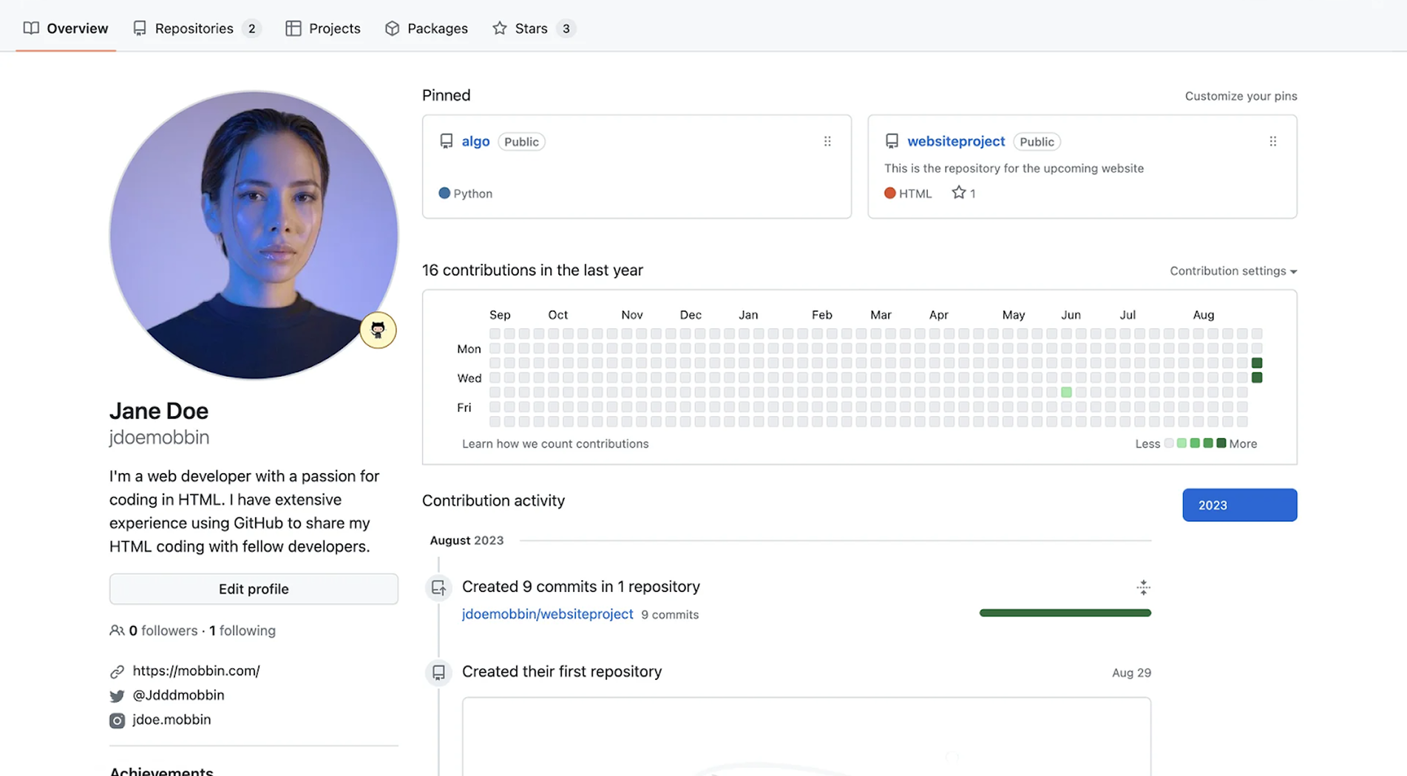Switch to the Repositories tab
Image resolution: width=1407 pixels, height=776 pixels.
[x=197, y=28]
